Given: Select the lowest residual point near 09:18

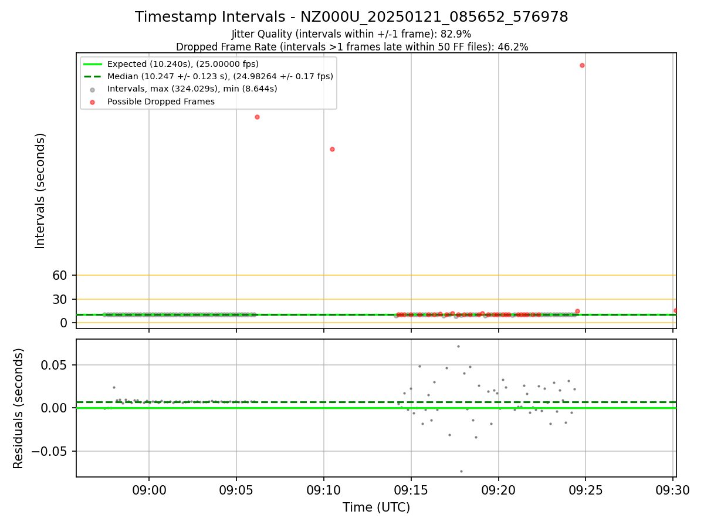Looking at the screenshot, I should click(x=461, y=471).
